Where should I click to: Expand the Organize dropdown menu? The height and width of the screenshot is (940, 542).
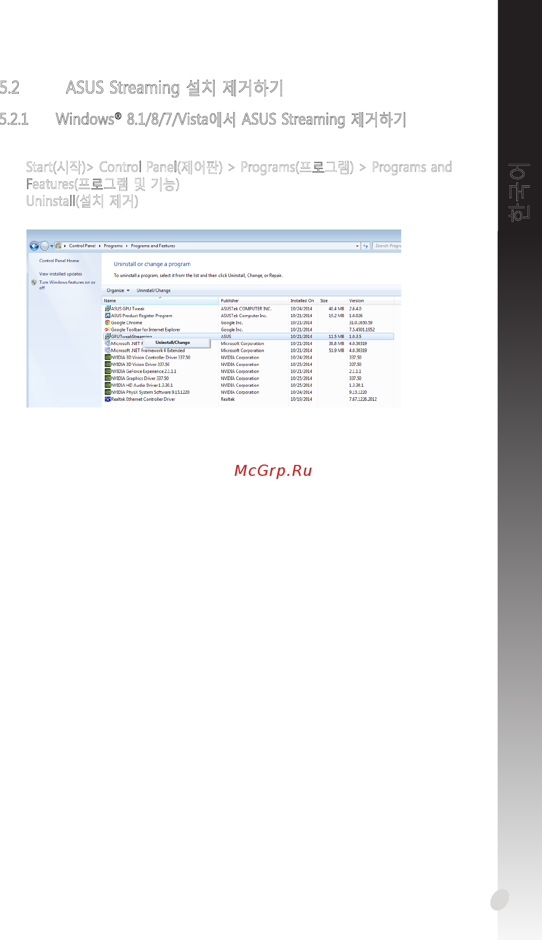click(118, 291)
